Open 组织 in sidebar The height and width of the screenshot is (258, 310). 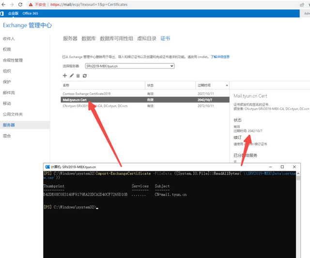7,71
